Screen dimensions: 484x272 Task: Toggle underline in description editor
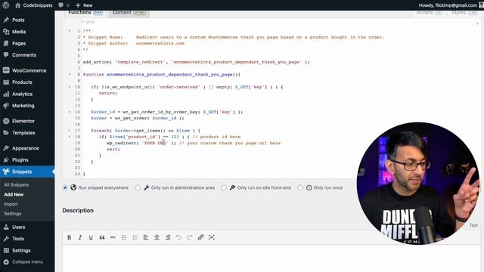click(91, 237)
